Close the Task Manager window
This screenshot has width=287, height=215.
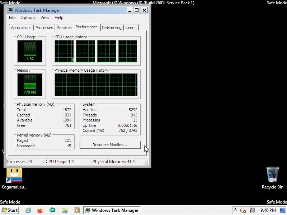point(145,10)
